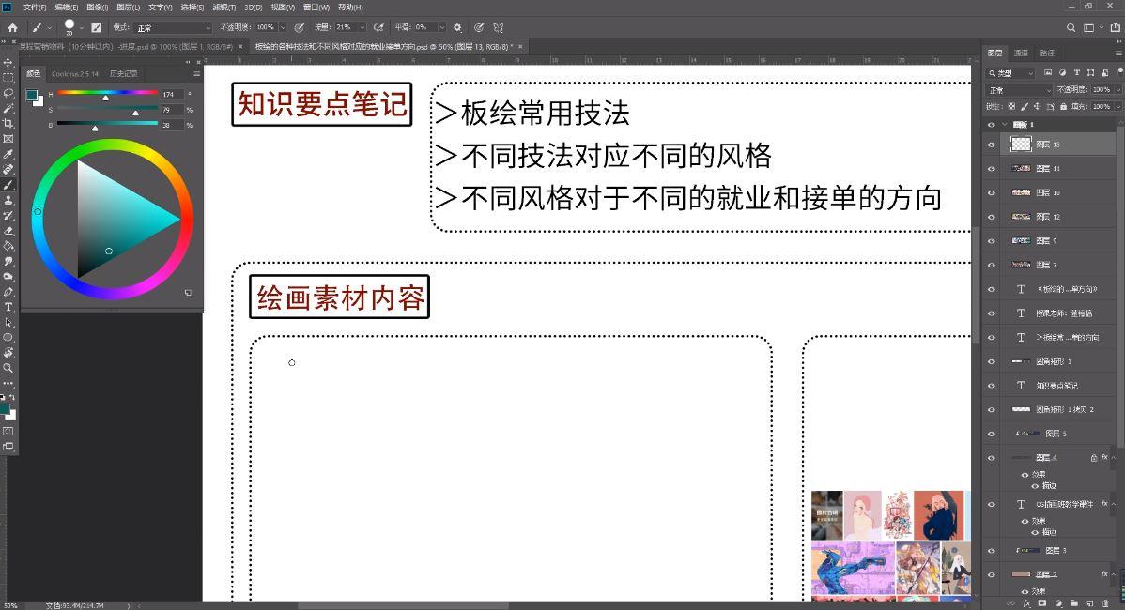1125x610 pixels.
Task: Click the share icon at top right
Action: 1115,27
